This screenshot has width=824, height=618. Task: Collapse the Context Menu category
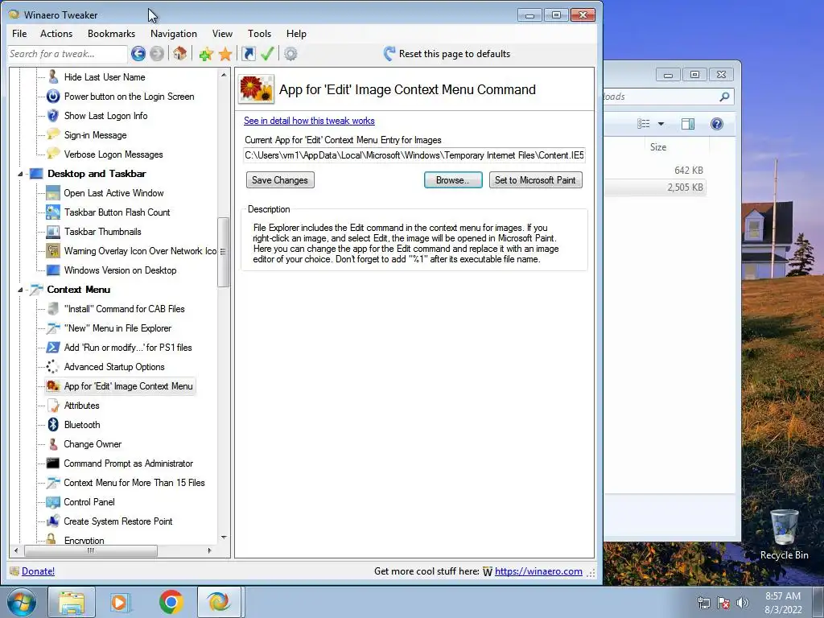click(20, 290)
